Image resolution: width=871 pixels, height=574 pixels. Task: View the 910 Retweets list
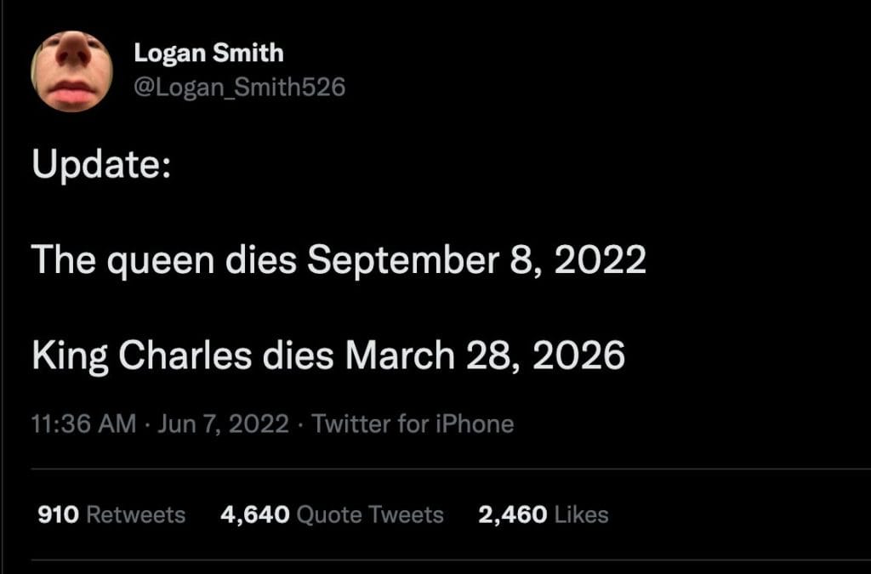[x=112, y=514]
